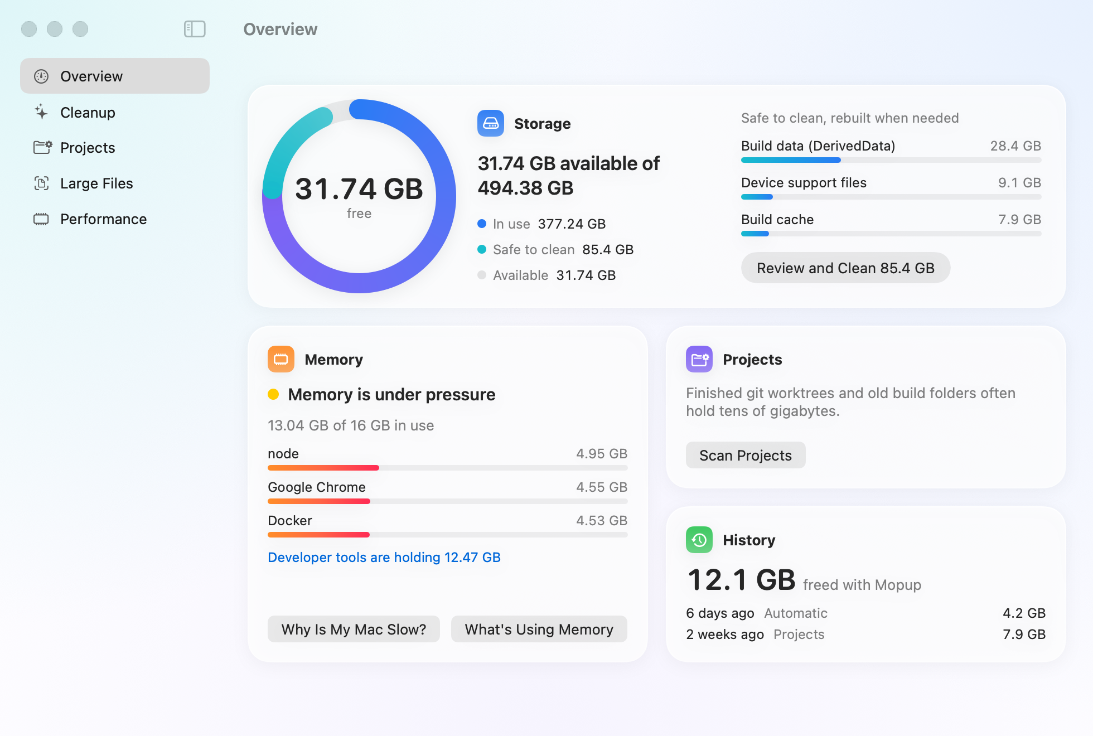Click the Performance memory chip icon in sidebar
Image resolution: width=1093 pixels, height=736 pixels.
41,219
